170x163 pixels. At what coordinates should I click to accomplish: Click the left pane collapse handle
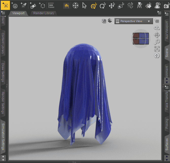click(7, 86)
